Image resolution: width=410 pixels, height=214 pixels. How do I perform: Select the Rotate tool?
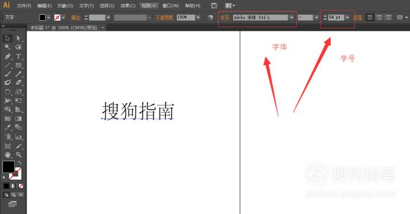pos(7,92)
